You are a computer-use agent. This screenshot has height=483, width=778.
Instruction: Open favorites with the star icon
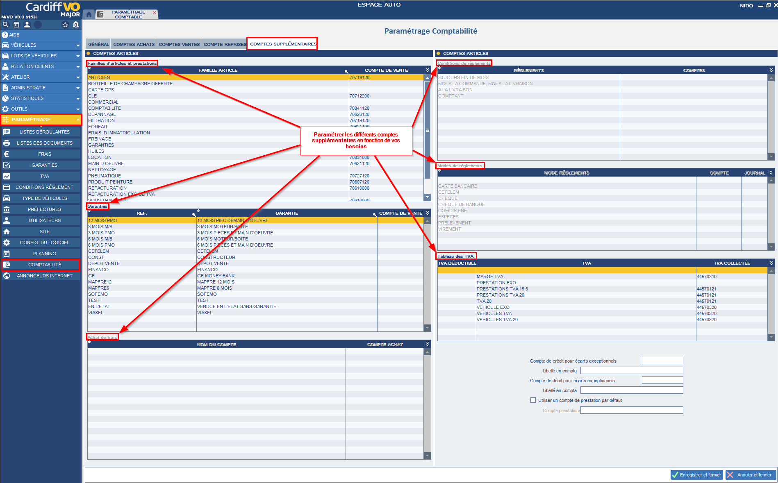pos(65,25)
